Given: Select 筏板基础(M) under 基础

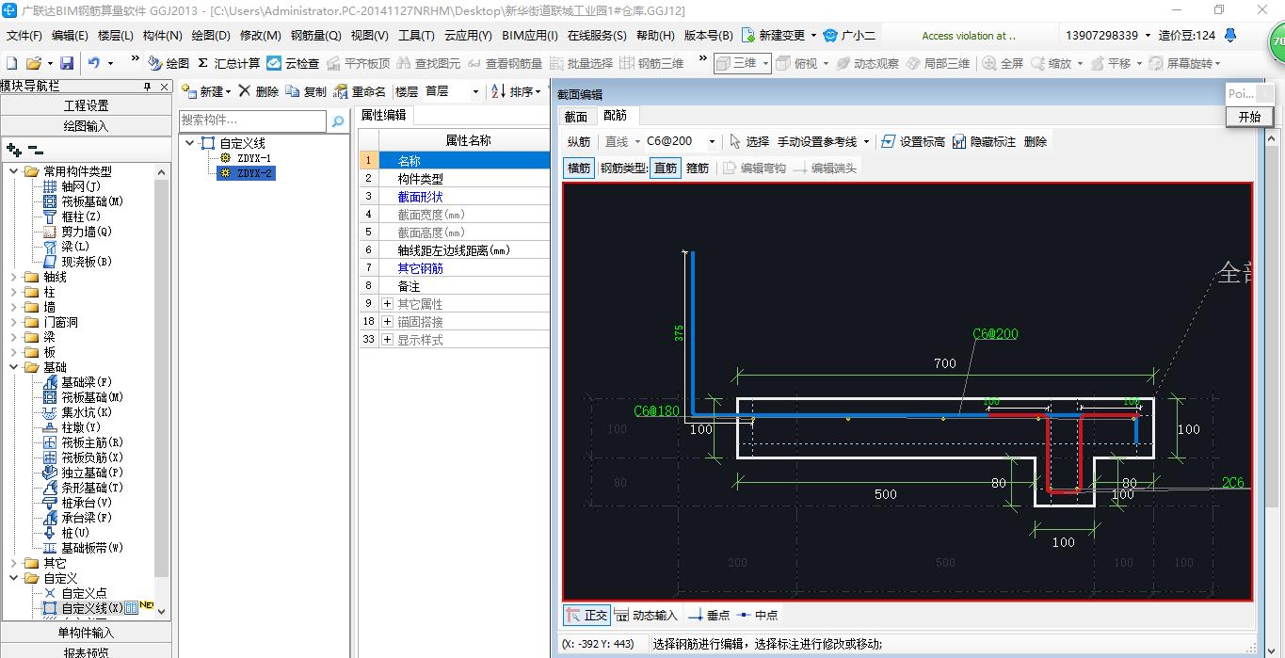Looking at the screenshot, I should (92, 397).
